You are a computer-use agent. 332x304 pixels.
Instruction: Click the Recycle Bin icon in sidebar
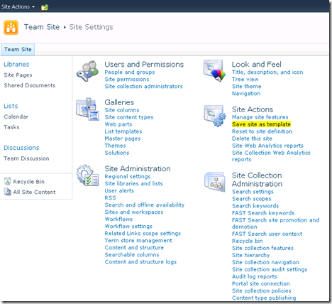[x=8, y=181]
